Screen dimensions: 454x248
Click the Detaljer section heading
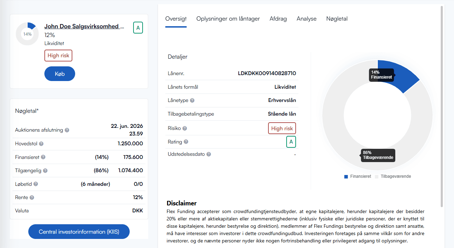pyautogui.click(x=178, y=57)
